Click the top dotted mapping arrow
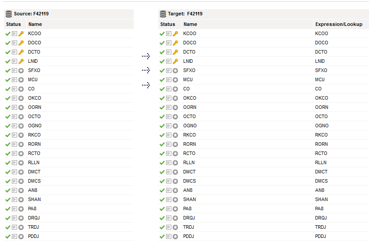This screenshot has height=241, width=369. 146,56
